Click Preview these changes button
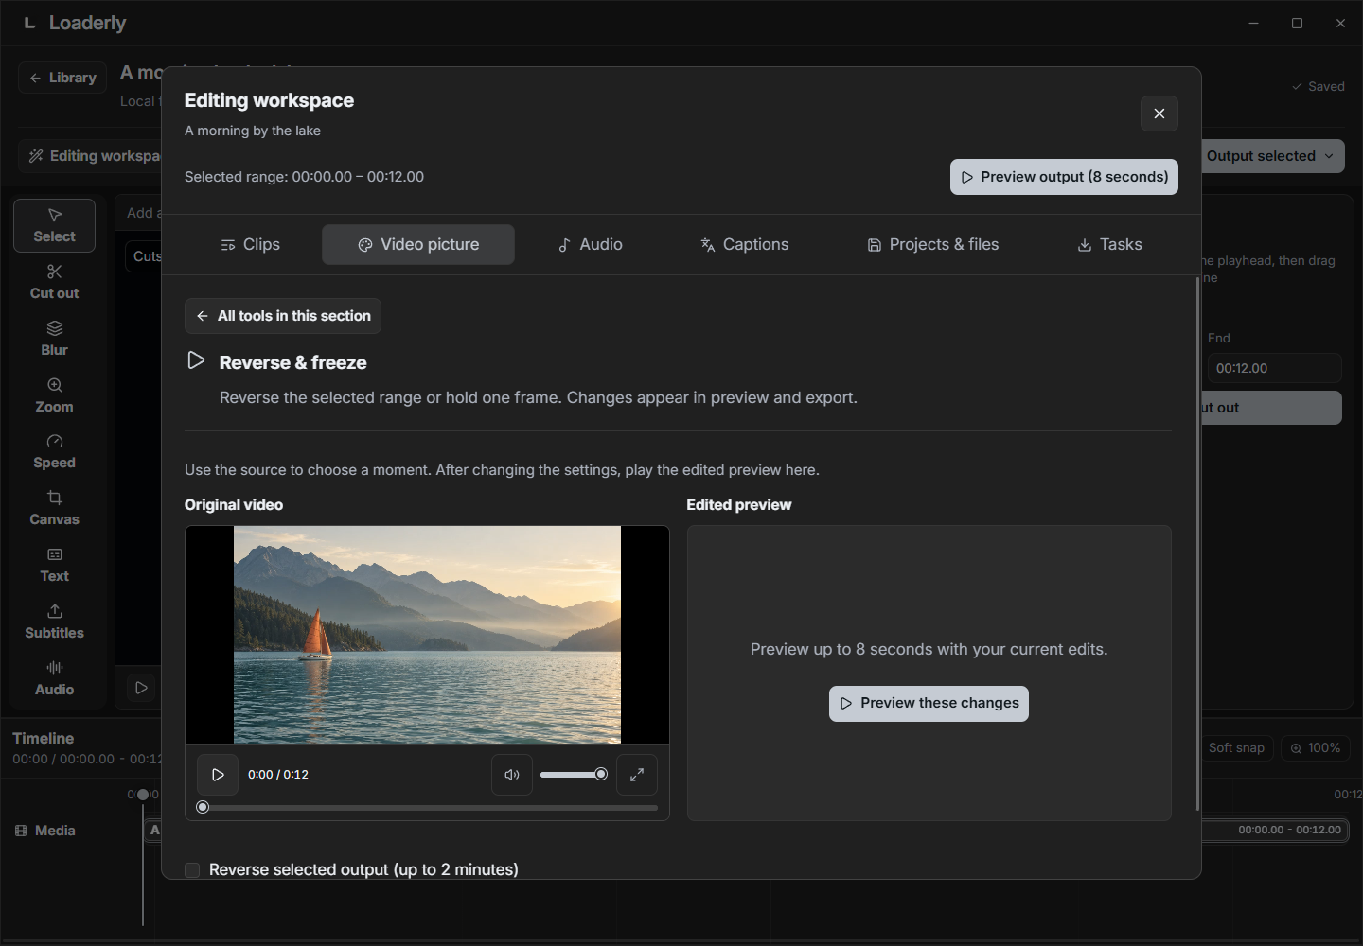1363x946 pixels. point(929,704)
